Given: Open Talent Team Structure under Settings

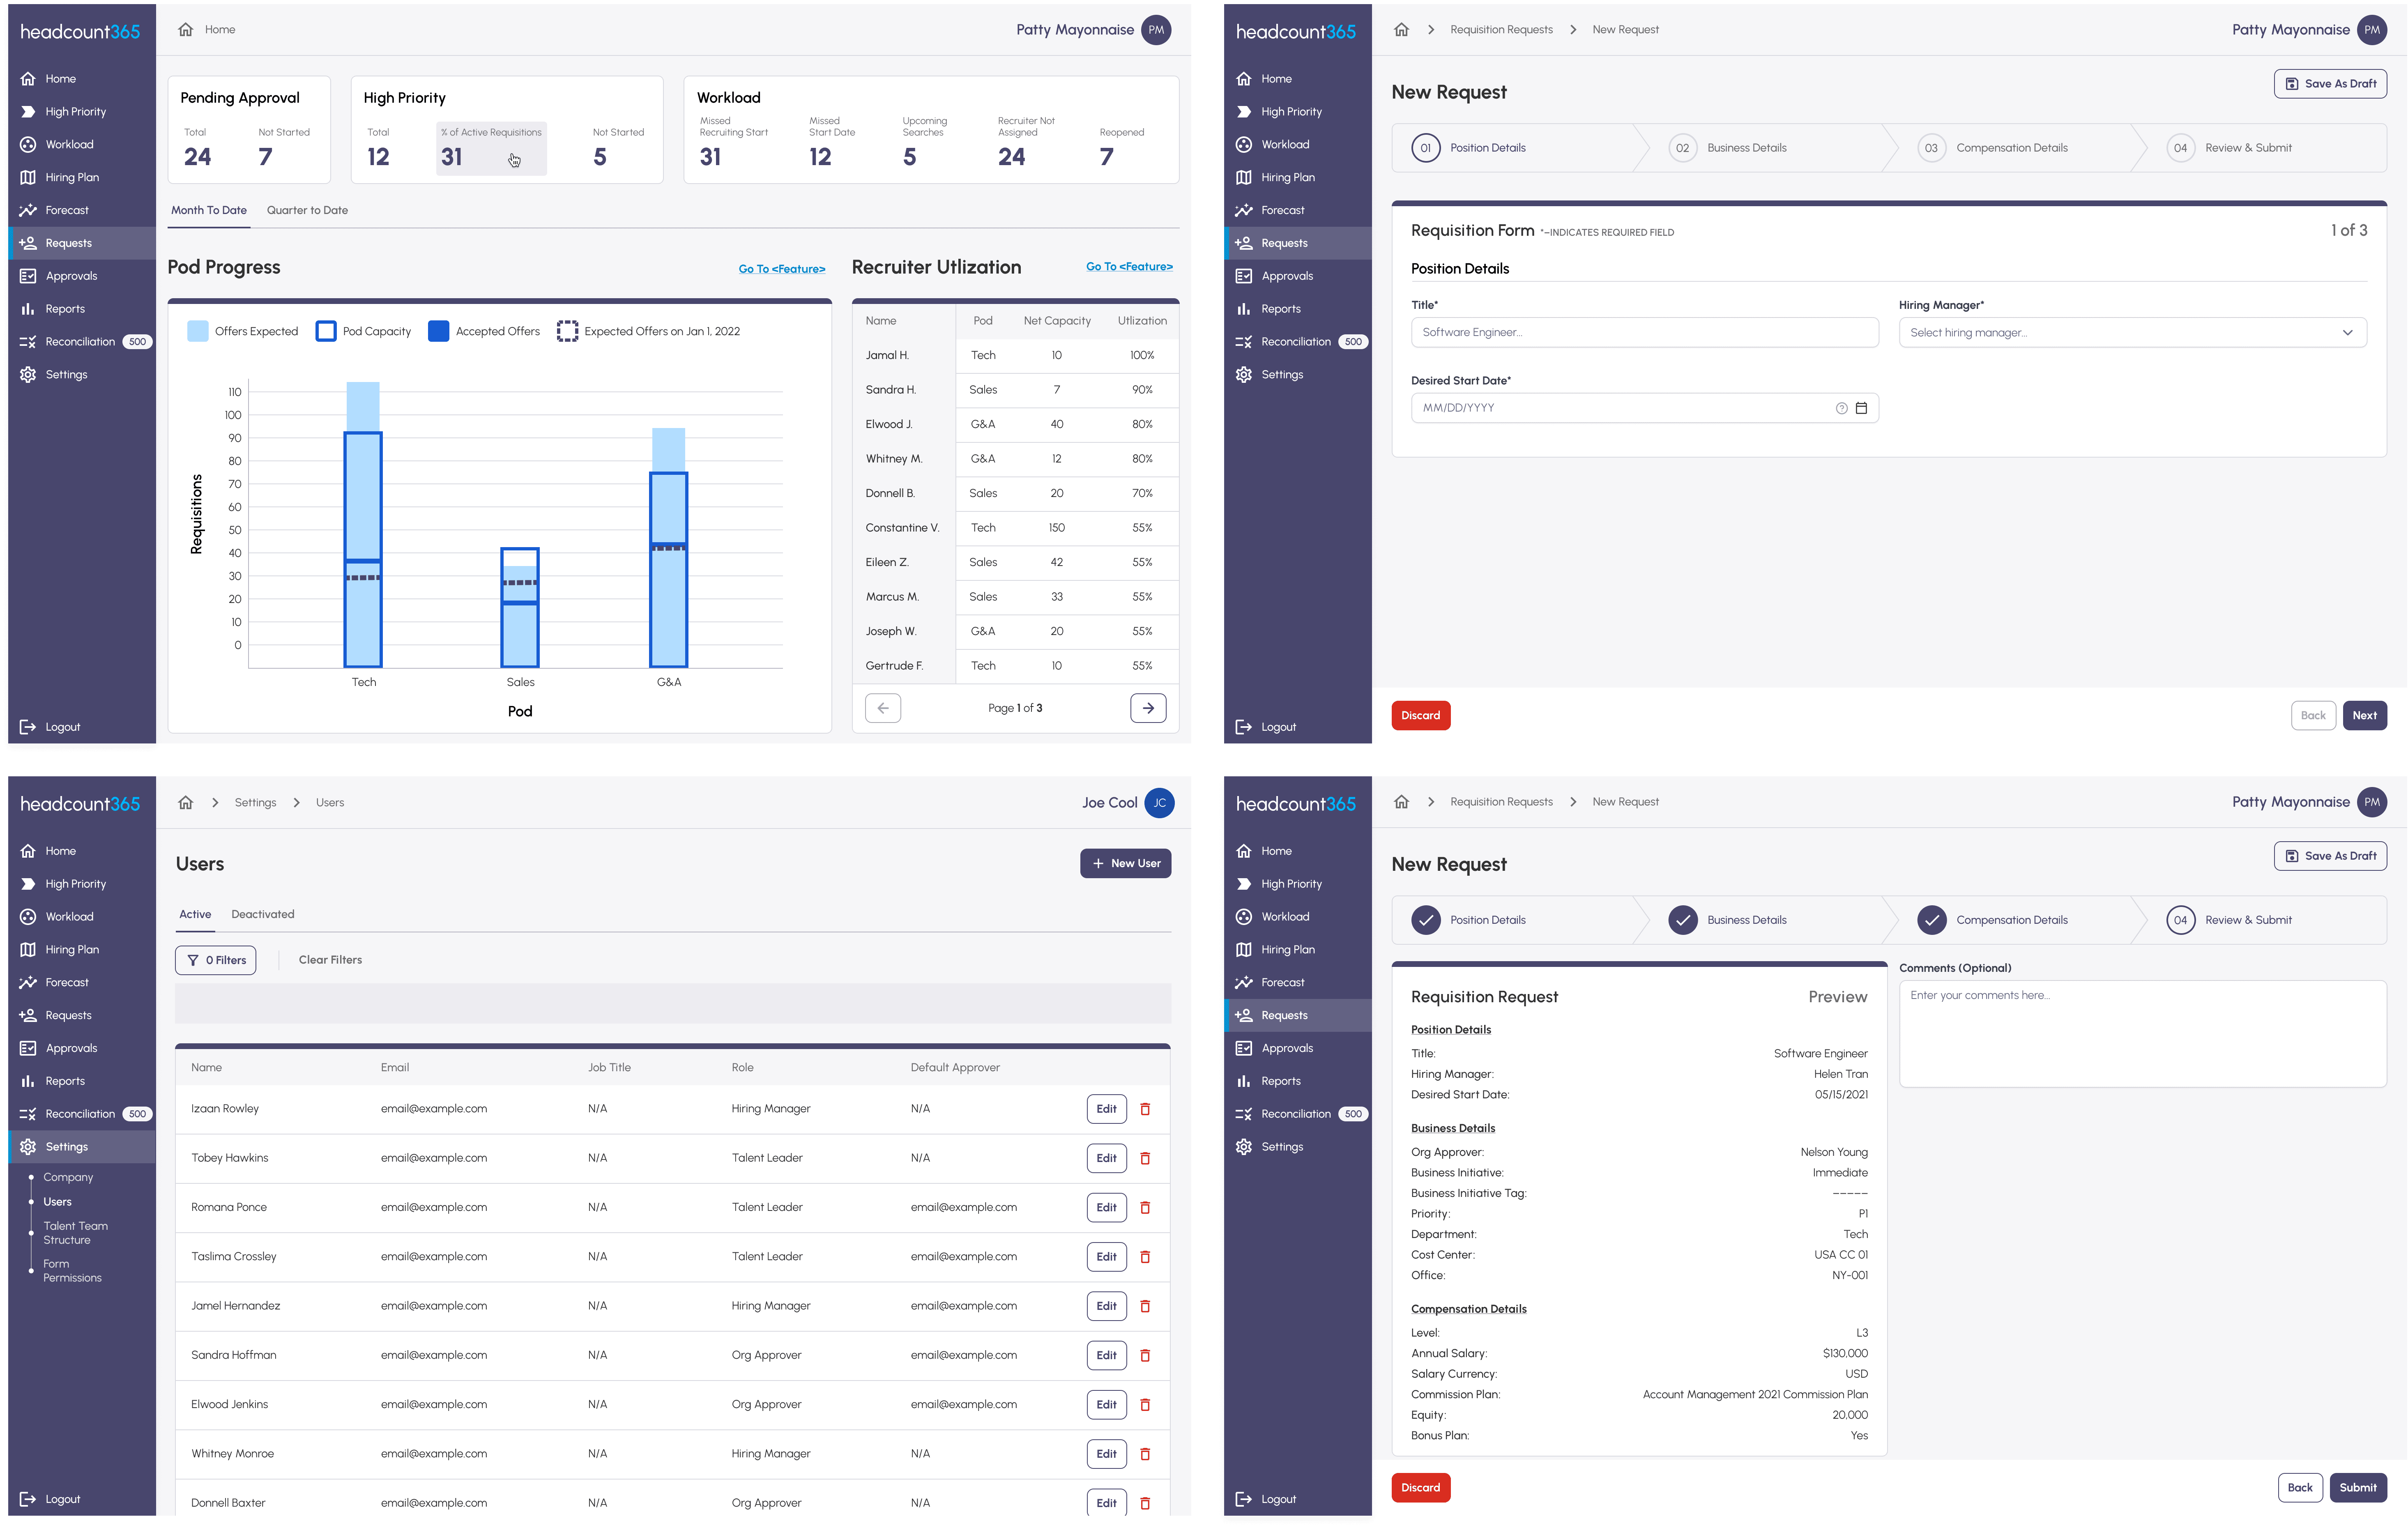Looking at the screenshot, I should (75, 1233).
